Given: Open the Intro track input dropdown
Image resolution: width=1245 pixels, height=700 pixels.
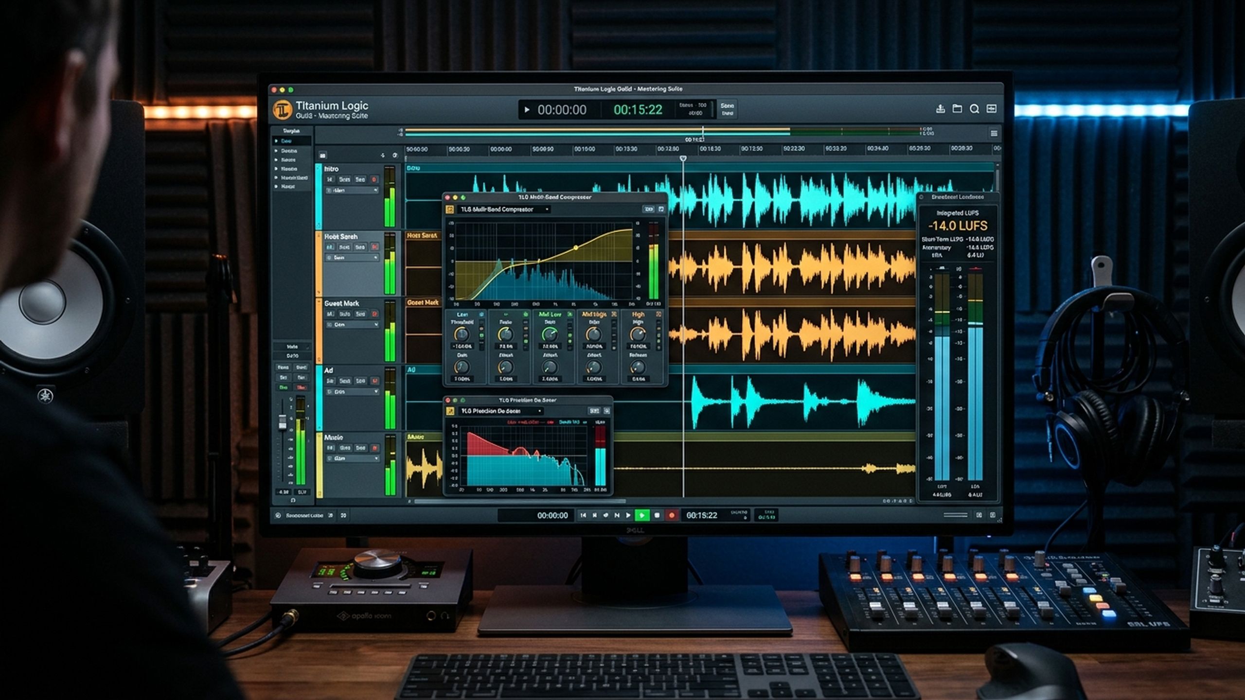Looking at the screenshot, I should [352, 191].
